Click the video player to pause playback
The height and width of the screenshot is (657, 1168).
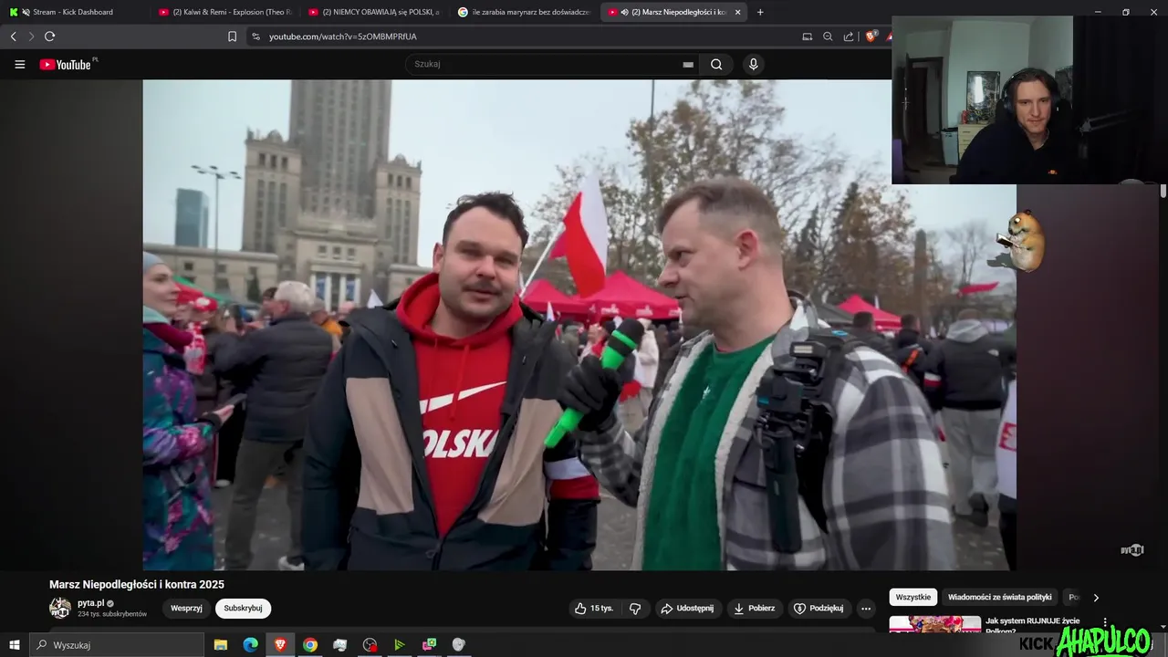coord(579,325)
